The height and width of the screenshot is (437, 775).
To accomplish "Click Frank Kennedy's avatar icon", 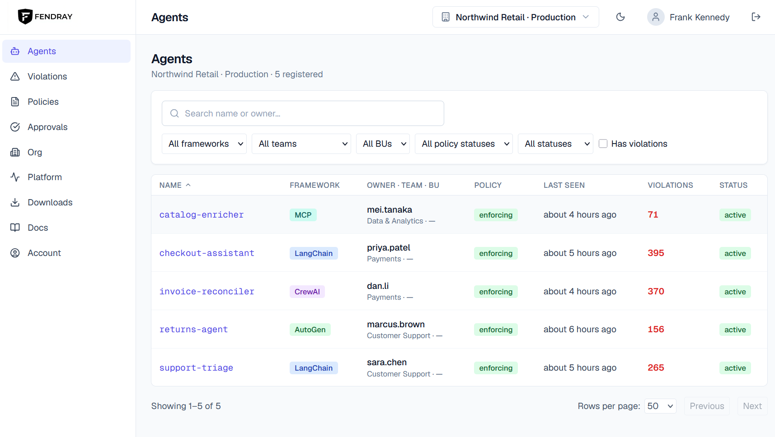I will pos(656,17).
